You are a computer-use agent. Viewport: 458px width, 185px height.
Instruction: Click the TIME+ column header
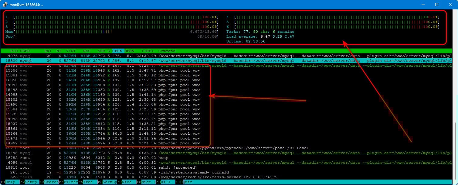[x=147, y=51]
